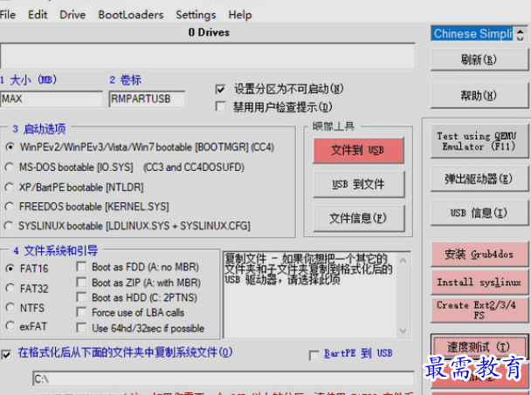Select the NTFS file system
This screenshot has height=395, width=531.
point(10,308)
